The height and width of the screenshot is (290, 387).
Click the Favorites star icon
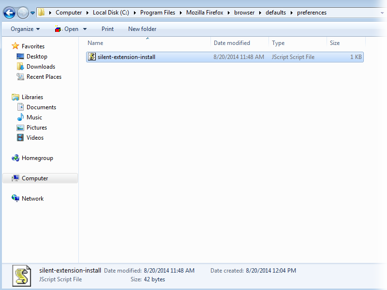[x=15, y=46]
